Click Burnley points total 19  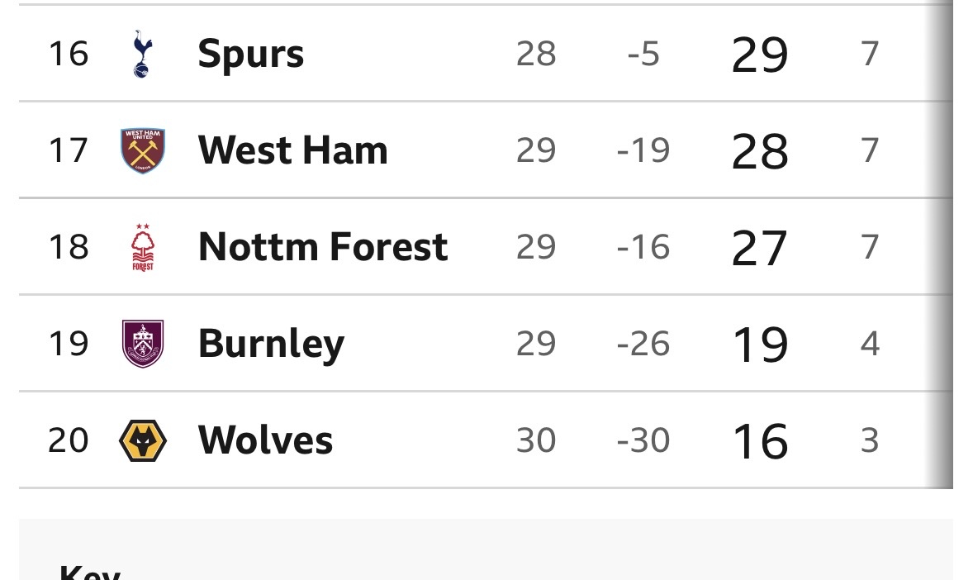(760, 345)
